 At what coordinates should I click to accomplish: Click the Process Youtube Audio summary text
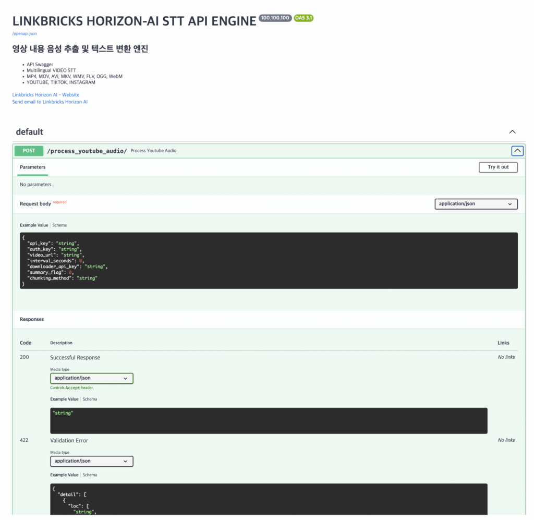154,151
